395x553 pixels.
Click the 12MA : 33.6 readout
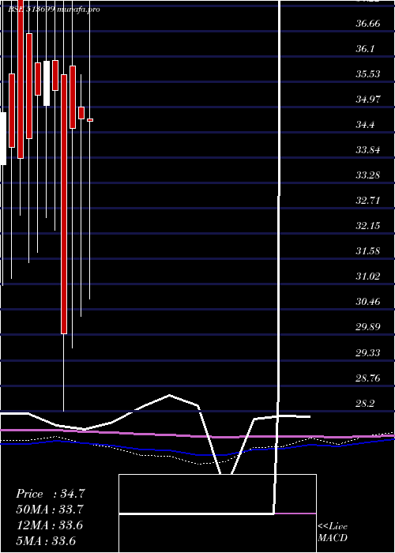(x=49, y=525)
